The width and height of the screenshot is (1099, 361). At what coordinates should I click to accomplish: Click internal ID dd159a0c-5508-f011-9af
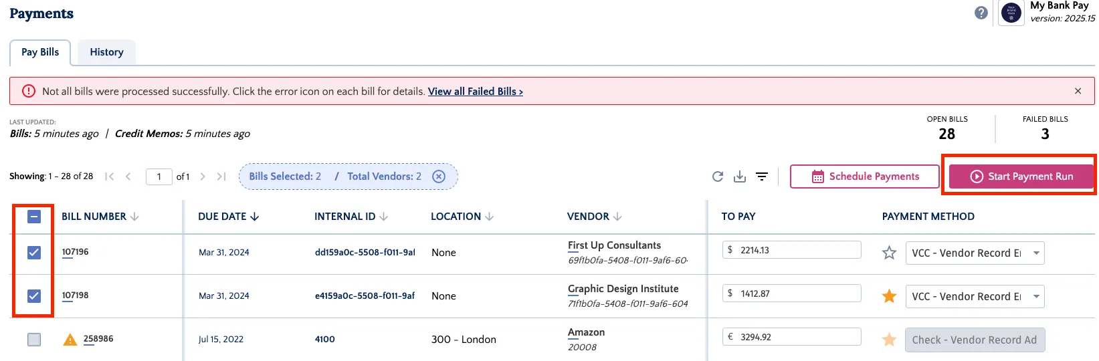pos(365,252)
